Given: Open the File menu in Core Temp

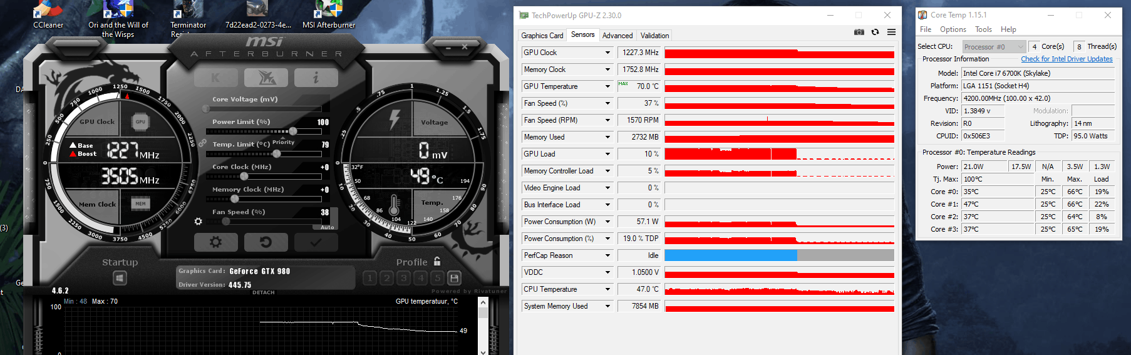Looking at the screenshot, I should click(926, 29).
